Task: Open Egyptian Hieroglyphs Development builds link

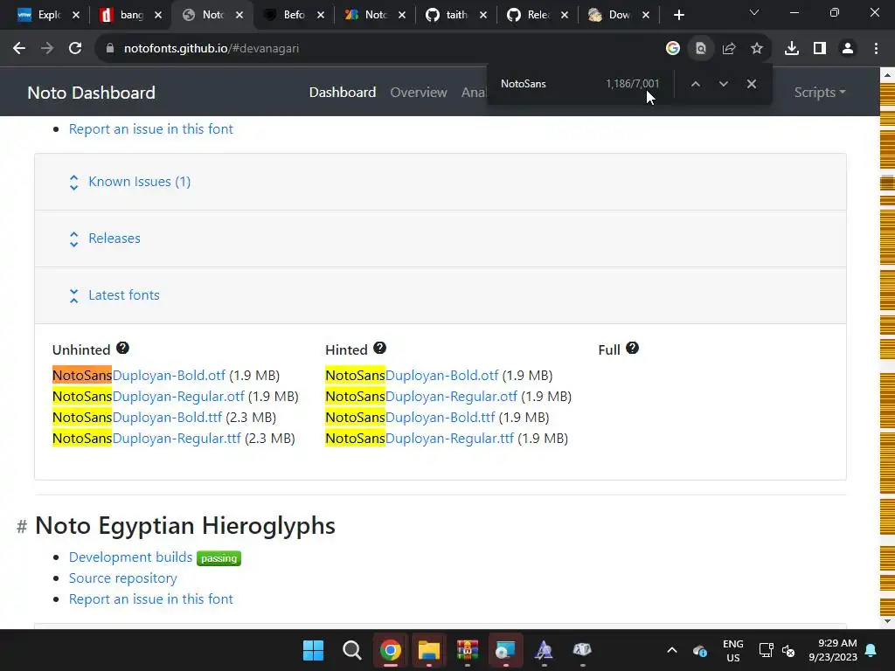Action: (131, 557)
